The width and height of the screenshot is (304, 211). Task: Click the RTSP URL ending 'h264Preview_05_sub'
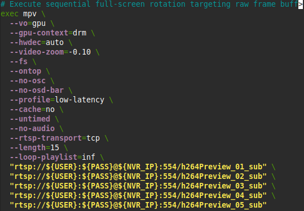138,205
